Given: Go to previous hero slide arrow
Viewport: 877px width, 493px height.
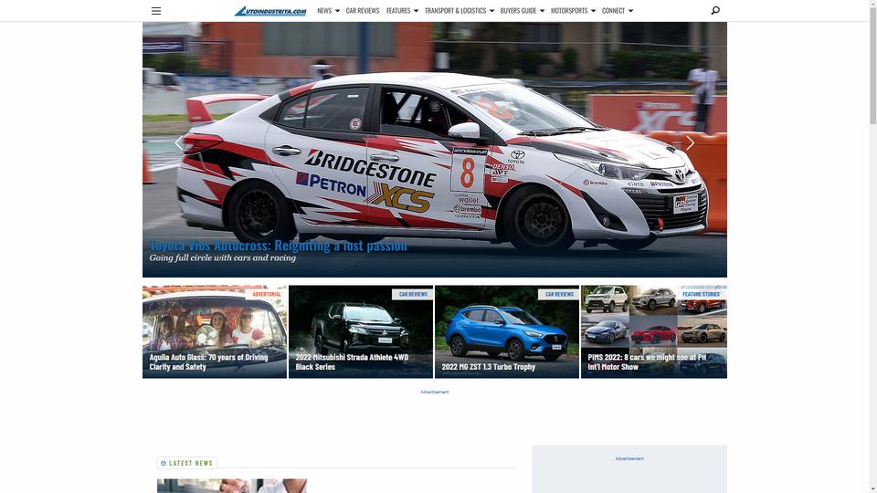Looking at the screenshot, I should (x=179, y=143).
